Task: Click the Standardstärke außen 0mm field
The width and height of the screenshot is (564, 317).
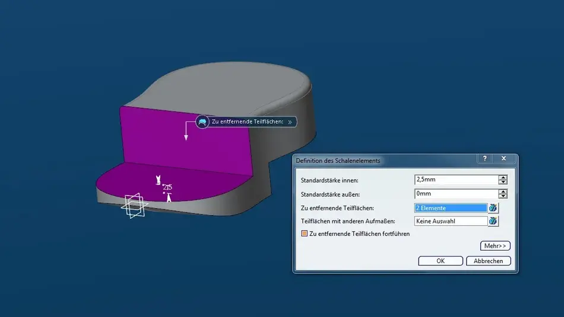Action: [x=455, y=193]
